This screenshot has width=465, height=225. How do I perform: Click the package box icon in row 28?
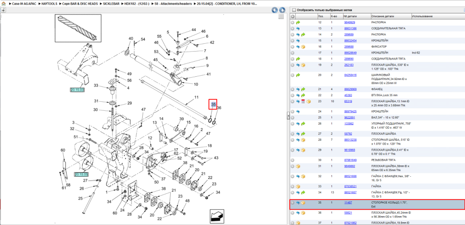303,140
